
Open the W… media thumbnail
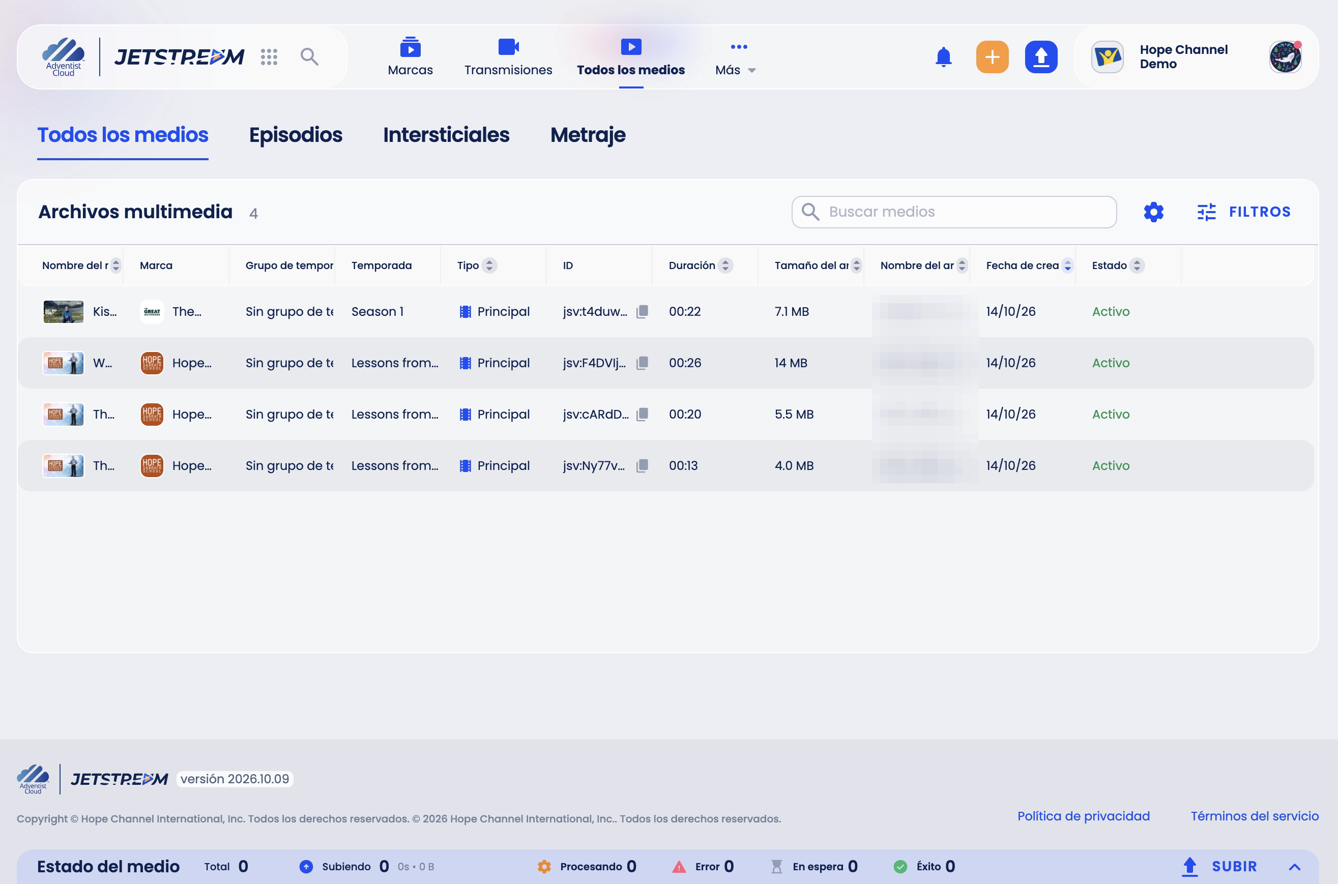click(x=63, y=363)
